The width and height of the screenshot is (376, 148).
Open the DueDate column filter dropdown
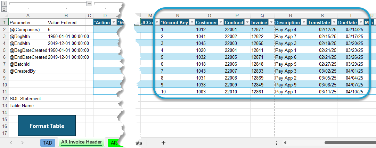click(x=361, y=22)
